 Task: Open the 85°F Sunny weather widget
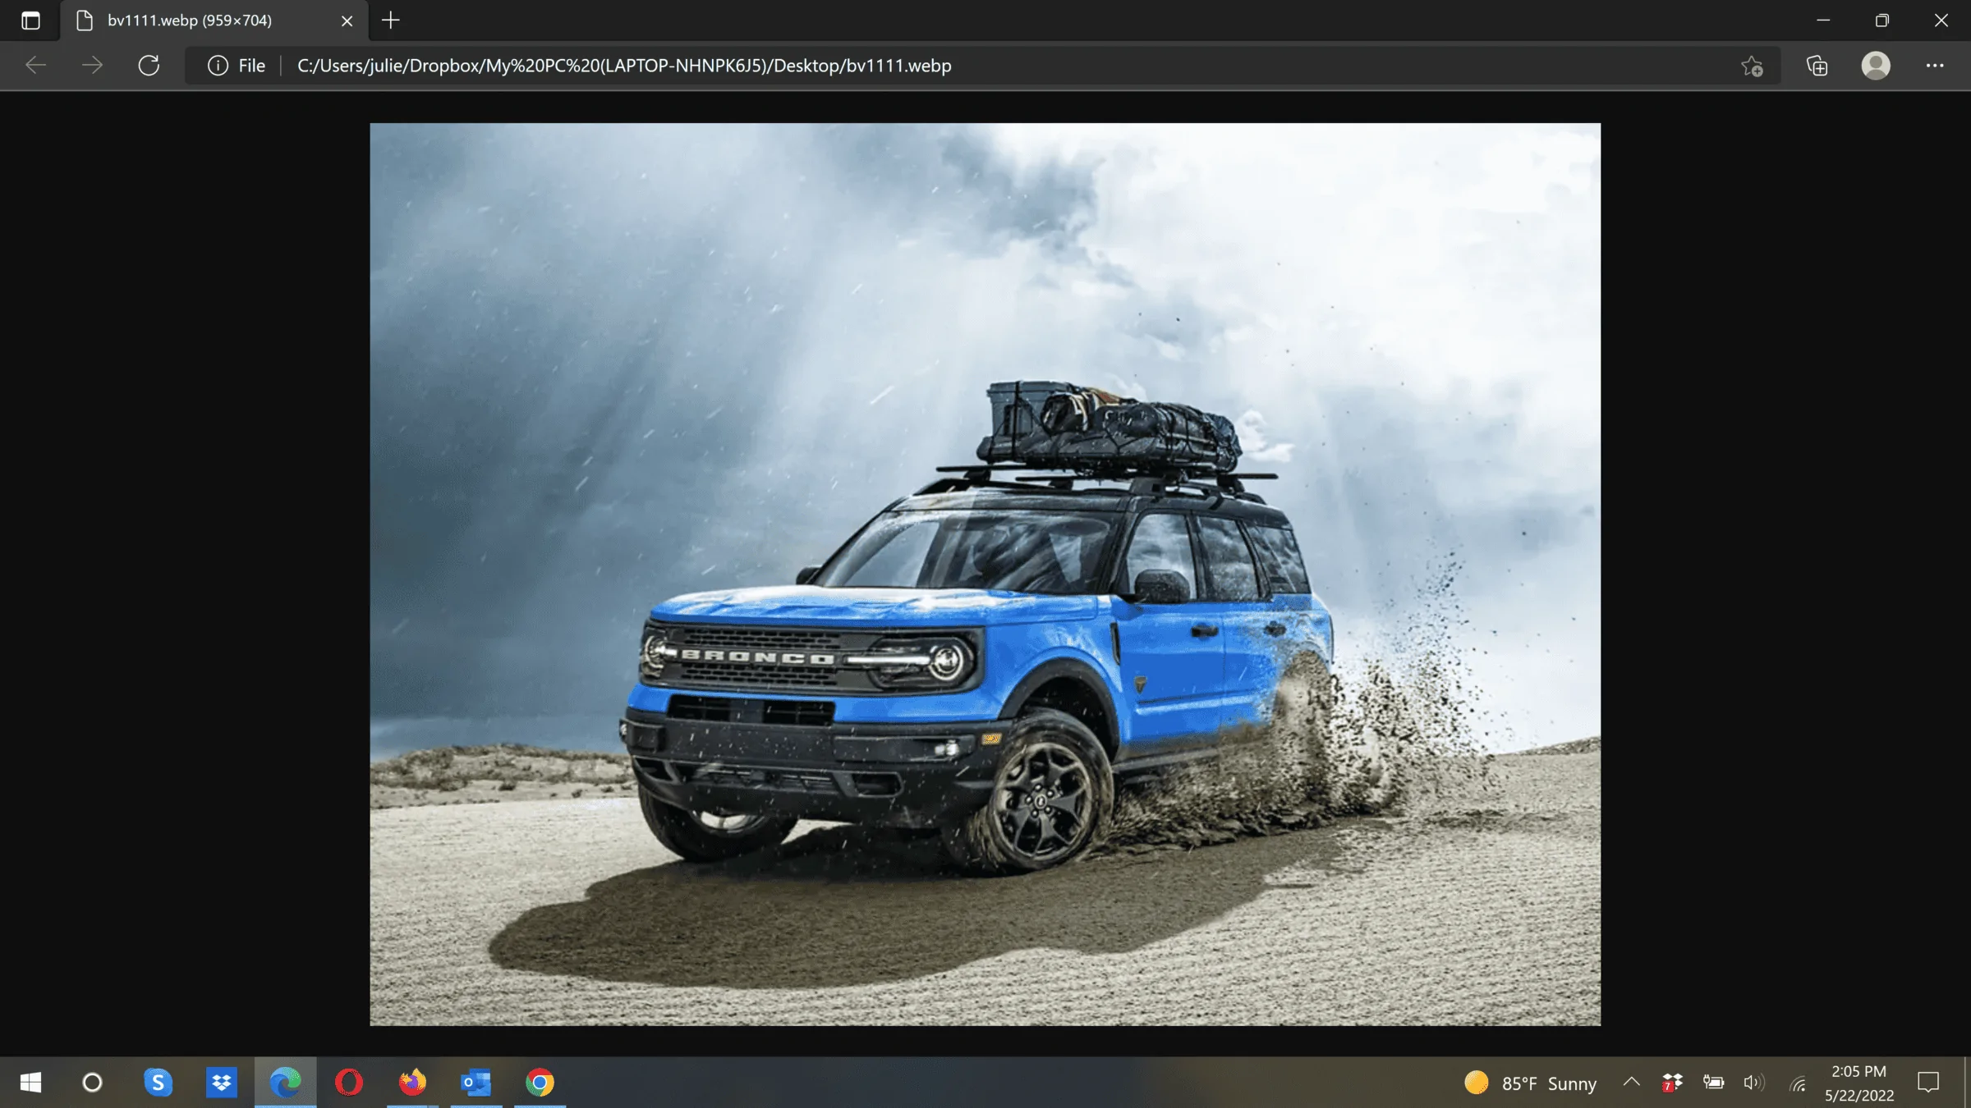point(1530,1083)
